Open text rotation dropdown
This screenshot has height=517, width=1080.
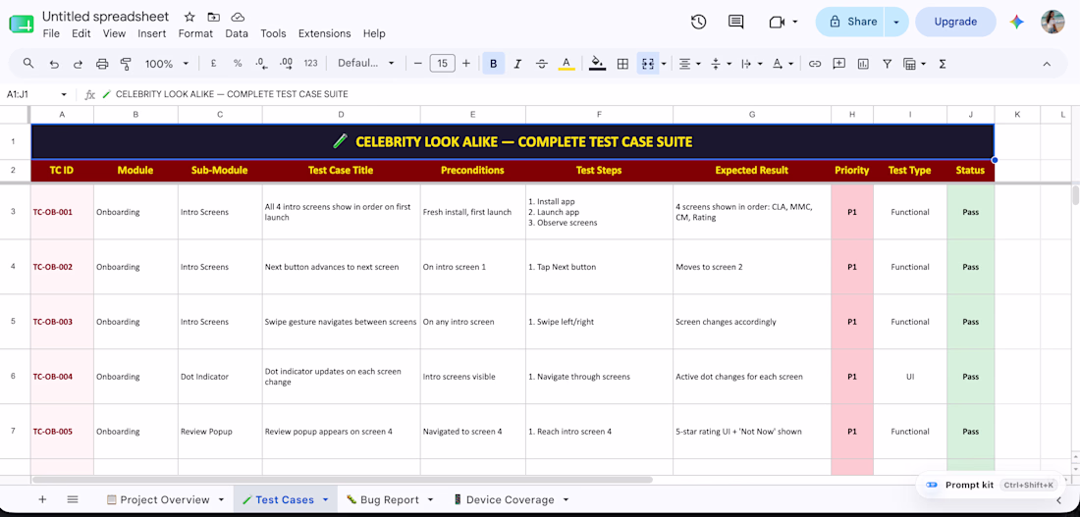click(782, 64)
